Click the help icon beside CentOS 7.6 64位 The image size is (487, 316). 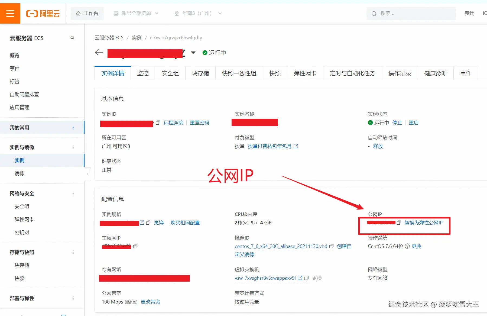click(x=407, y=246)
